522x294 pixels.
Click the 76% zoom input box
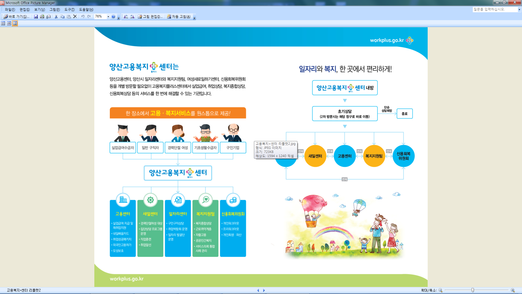coord(100,17)
